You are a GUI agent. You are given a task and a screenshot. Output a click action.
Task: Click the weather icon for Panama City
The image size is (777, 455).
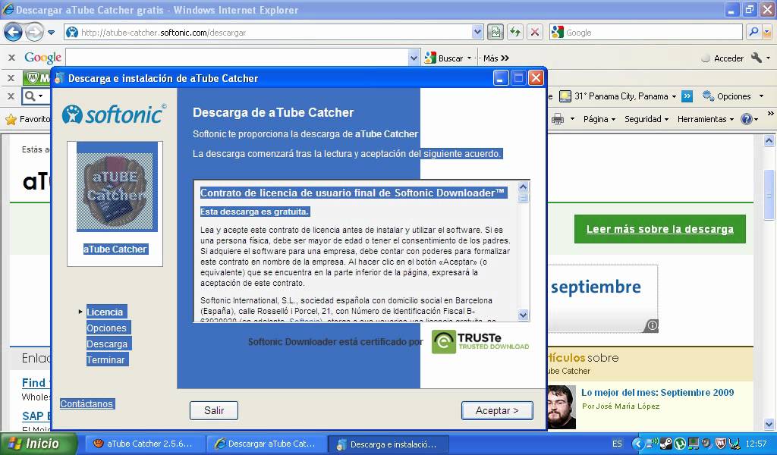[565, 96]
